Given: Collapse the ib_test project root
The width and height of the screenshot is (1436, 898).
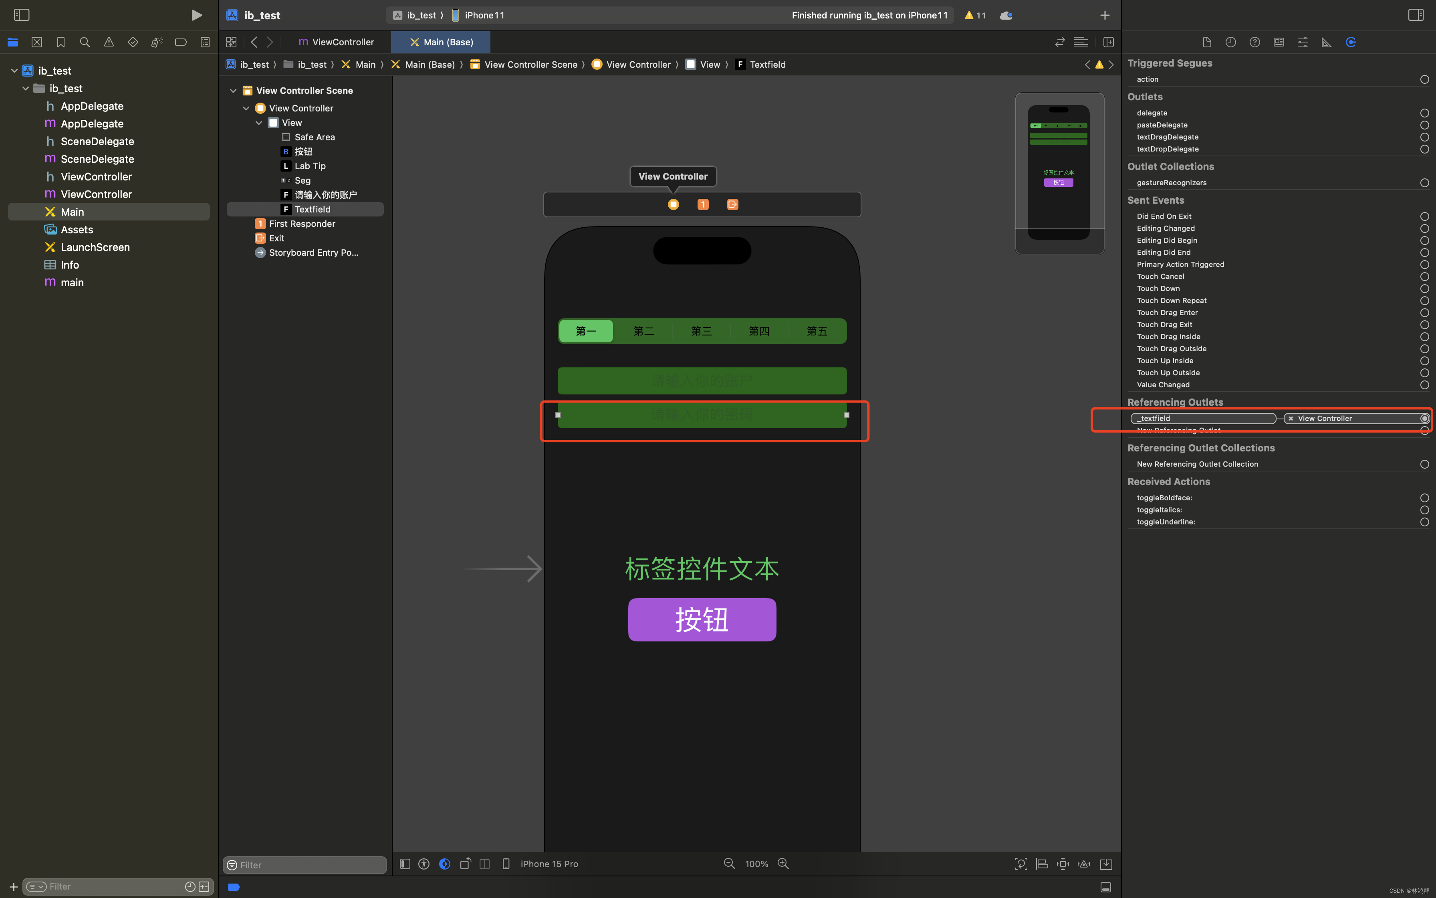Looking at the screenshot, I should click(x=14, y=71).
